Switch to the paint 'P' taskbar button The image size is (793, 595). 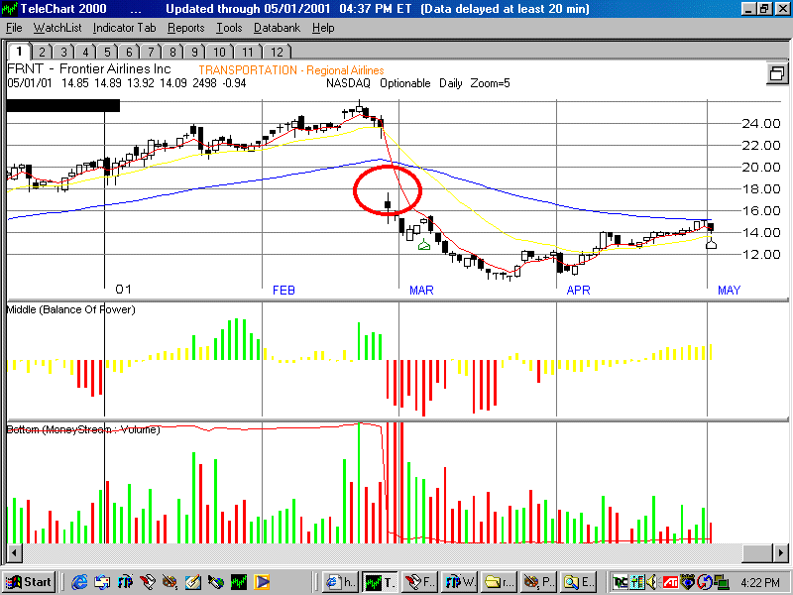click(x=539, y=582)
